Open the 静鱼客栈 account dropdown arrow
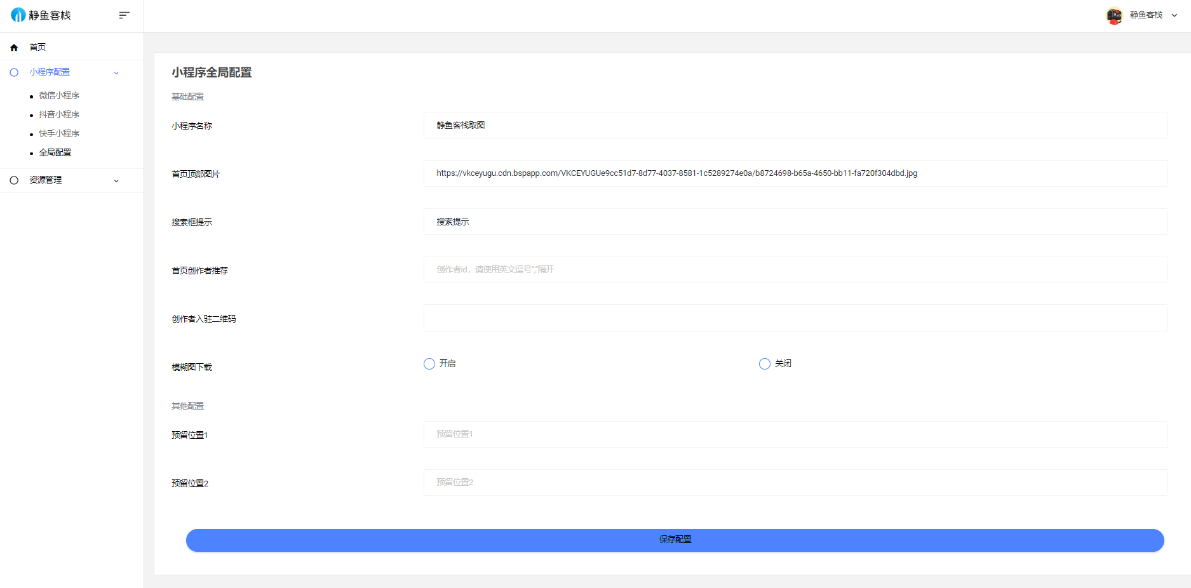 pyautogui.click(x=1174, y=15)
